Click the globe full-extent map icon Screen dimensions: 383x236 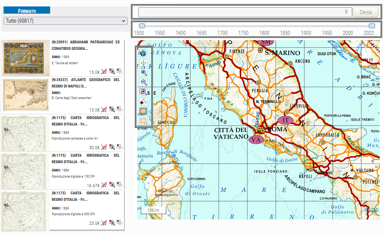click(x=143, y=53)
